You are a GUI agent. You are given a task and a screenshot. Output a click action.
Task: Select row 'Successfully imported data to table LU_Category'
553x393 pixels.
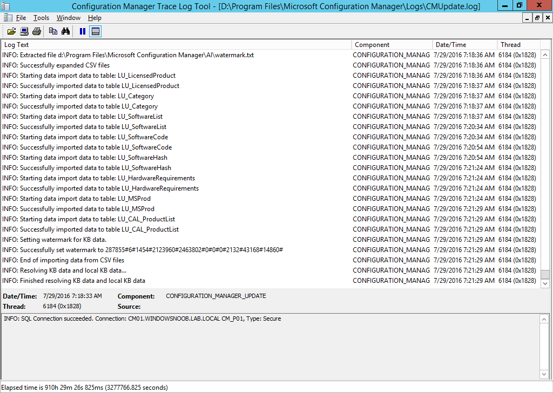[x=270, y=106]
